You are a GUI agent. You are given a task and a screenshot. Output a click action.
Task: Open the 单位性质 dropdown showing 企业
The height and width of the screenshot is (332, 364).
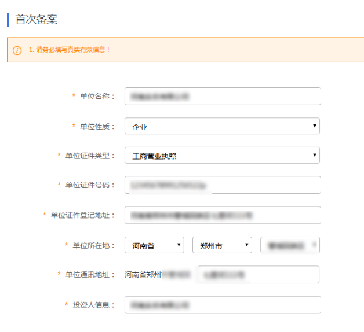[223, 126]
